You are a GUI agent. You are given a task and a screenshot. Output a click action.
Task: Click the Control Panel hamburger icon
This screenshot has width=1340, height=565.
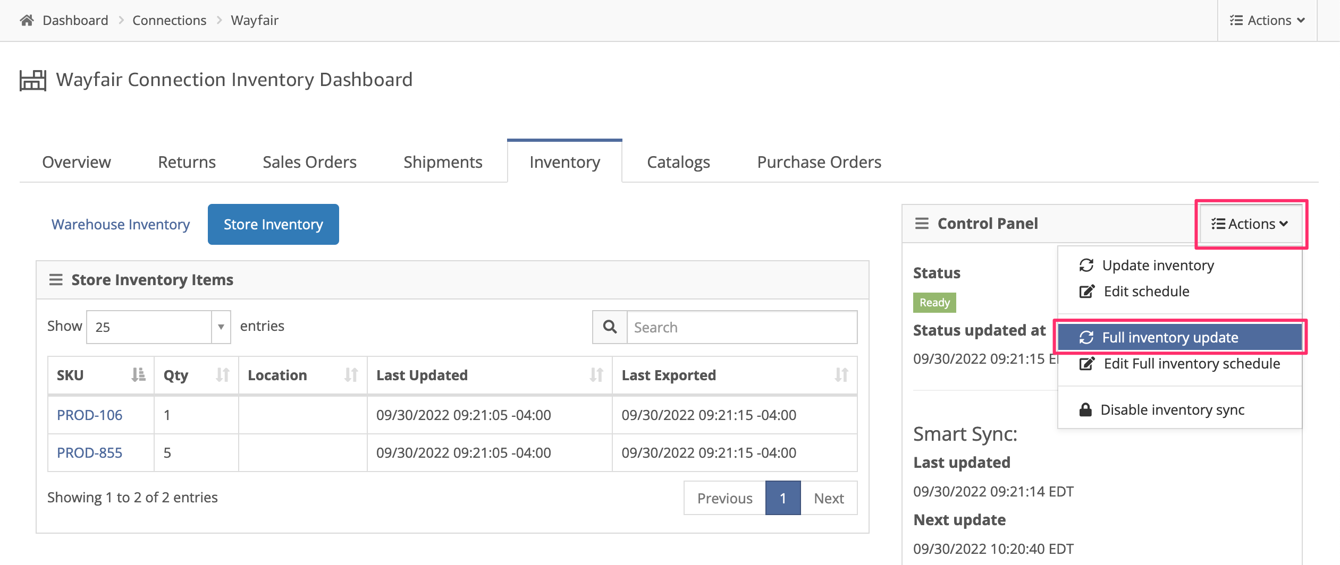click(922, 224)
